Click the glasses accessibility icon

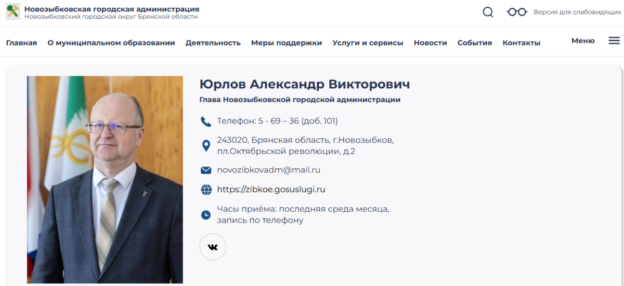click(517, 12)
